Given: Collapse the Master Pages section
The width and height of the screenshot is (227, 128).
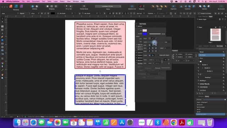Looking at the screenshot, I should pyautogui.click(x=197, y=19).
